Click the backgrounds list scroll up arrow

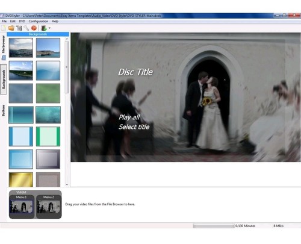67,39
